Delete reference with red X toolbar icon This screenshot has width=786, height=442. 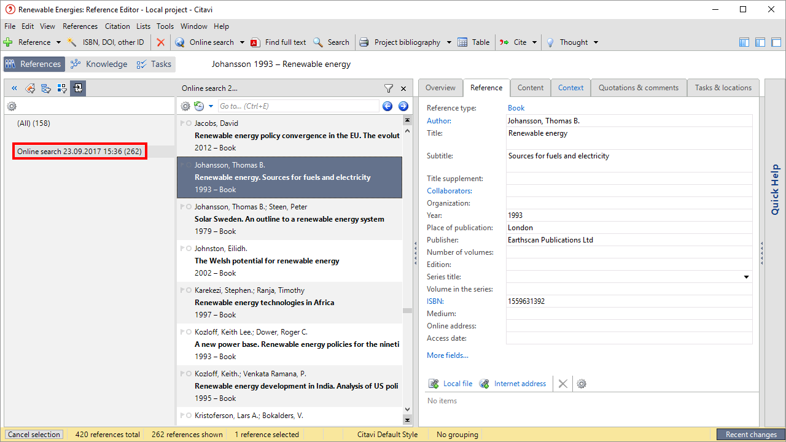[160, 42]
